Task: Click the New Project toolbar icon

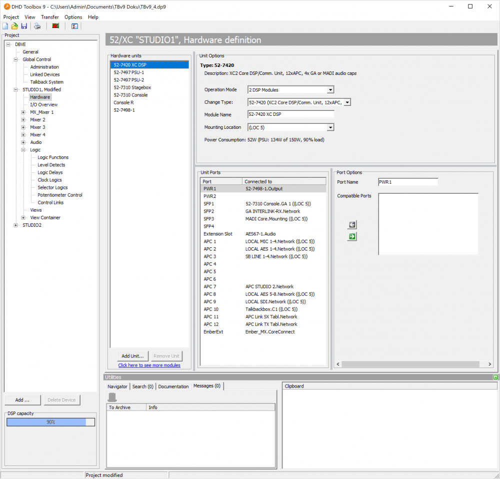Action: (5, 26)
